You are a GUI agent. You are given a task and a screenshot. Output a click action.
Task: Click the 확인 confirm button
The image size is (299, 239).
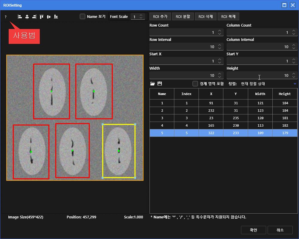tap(253, 230)
